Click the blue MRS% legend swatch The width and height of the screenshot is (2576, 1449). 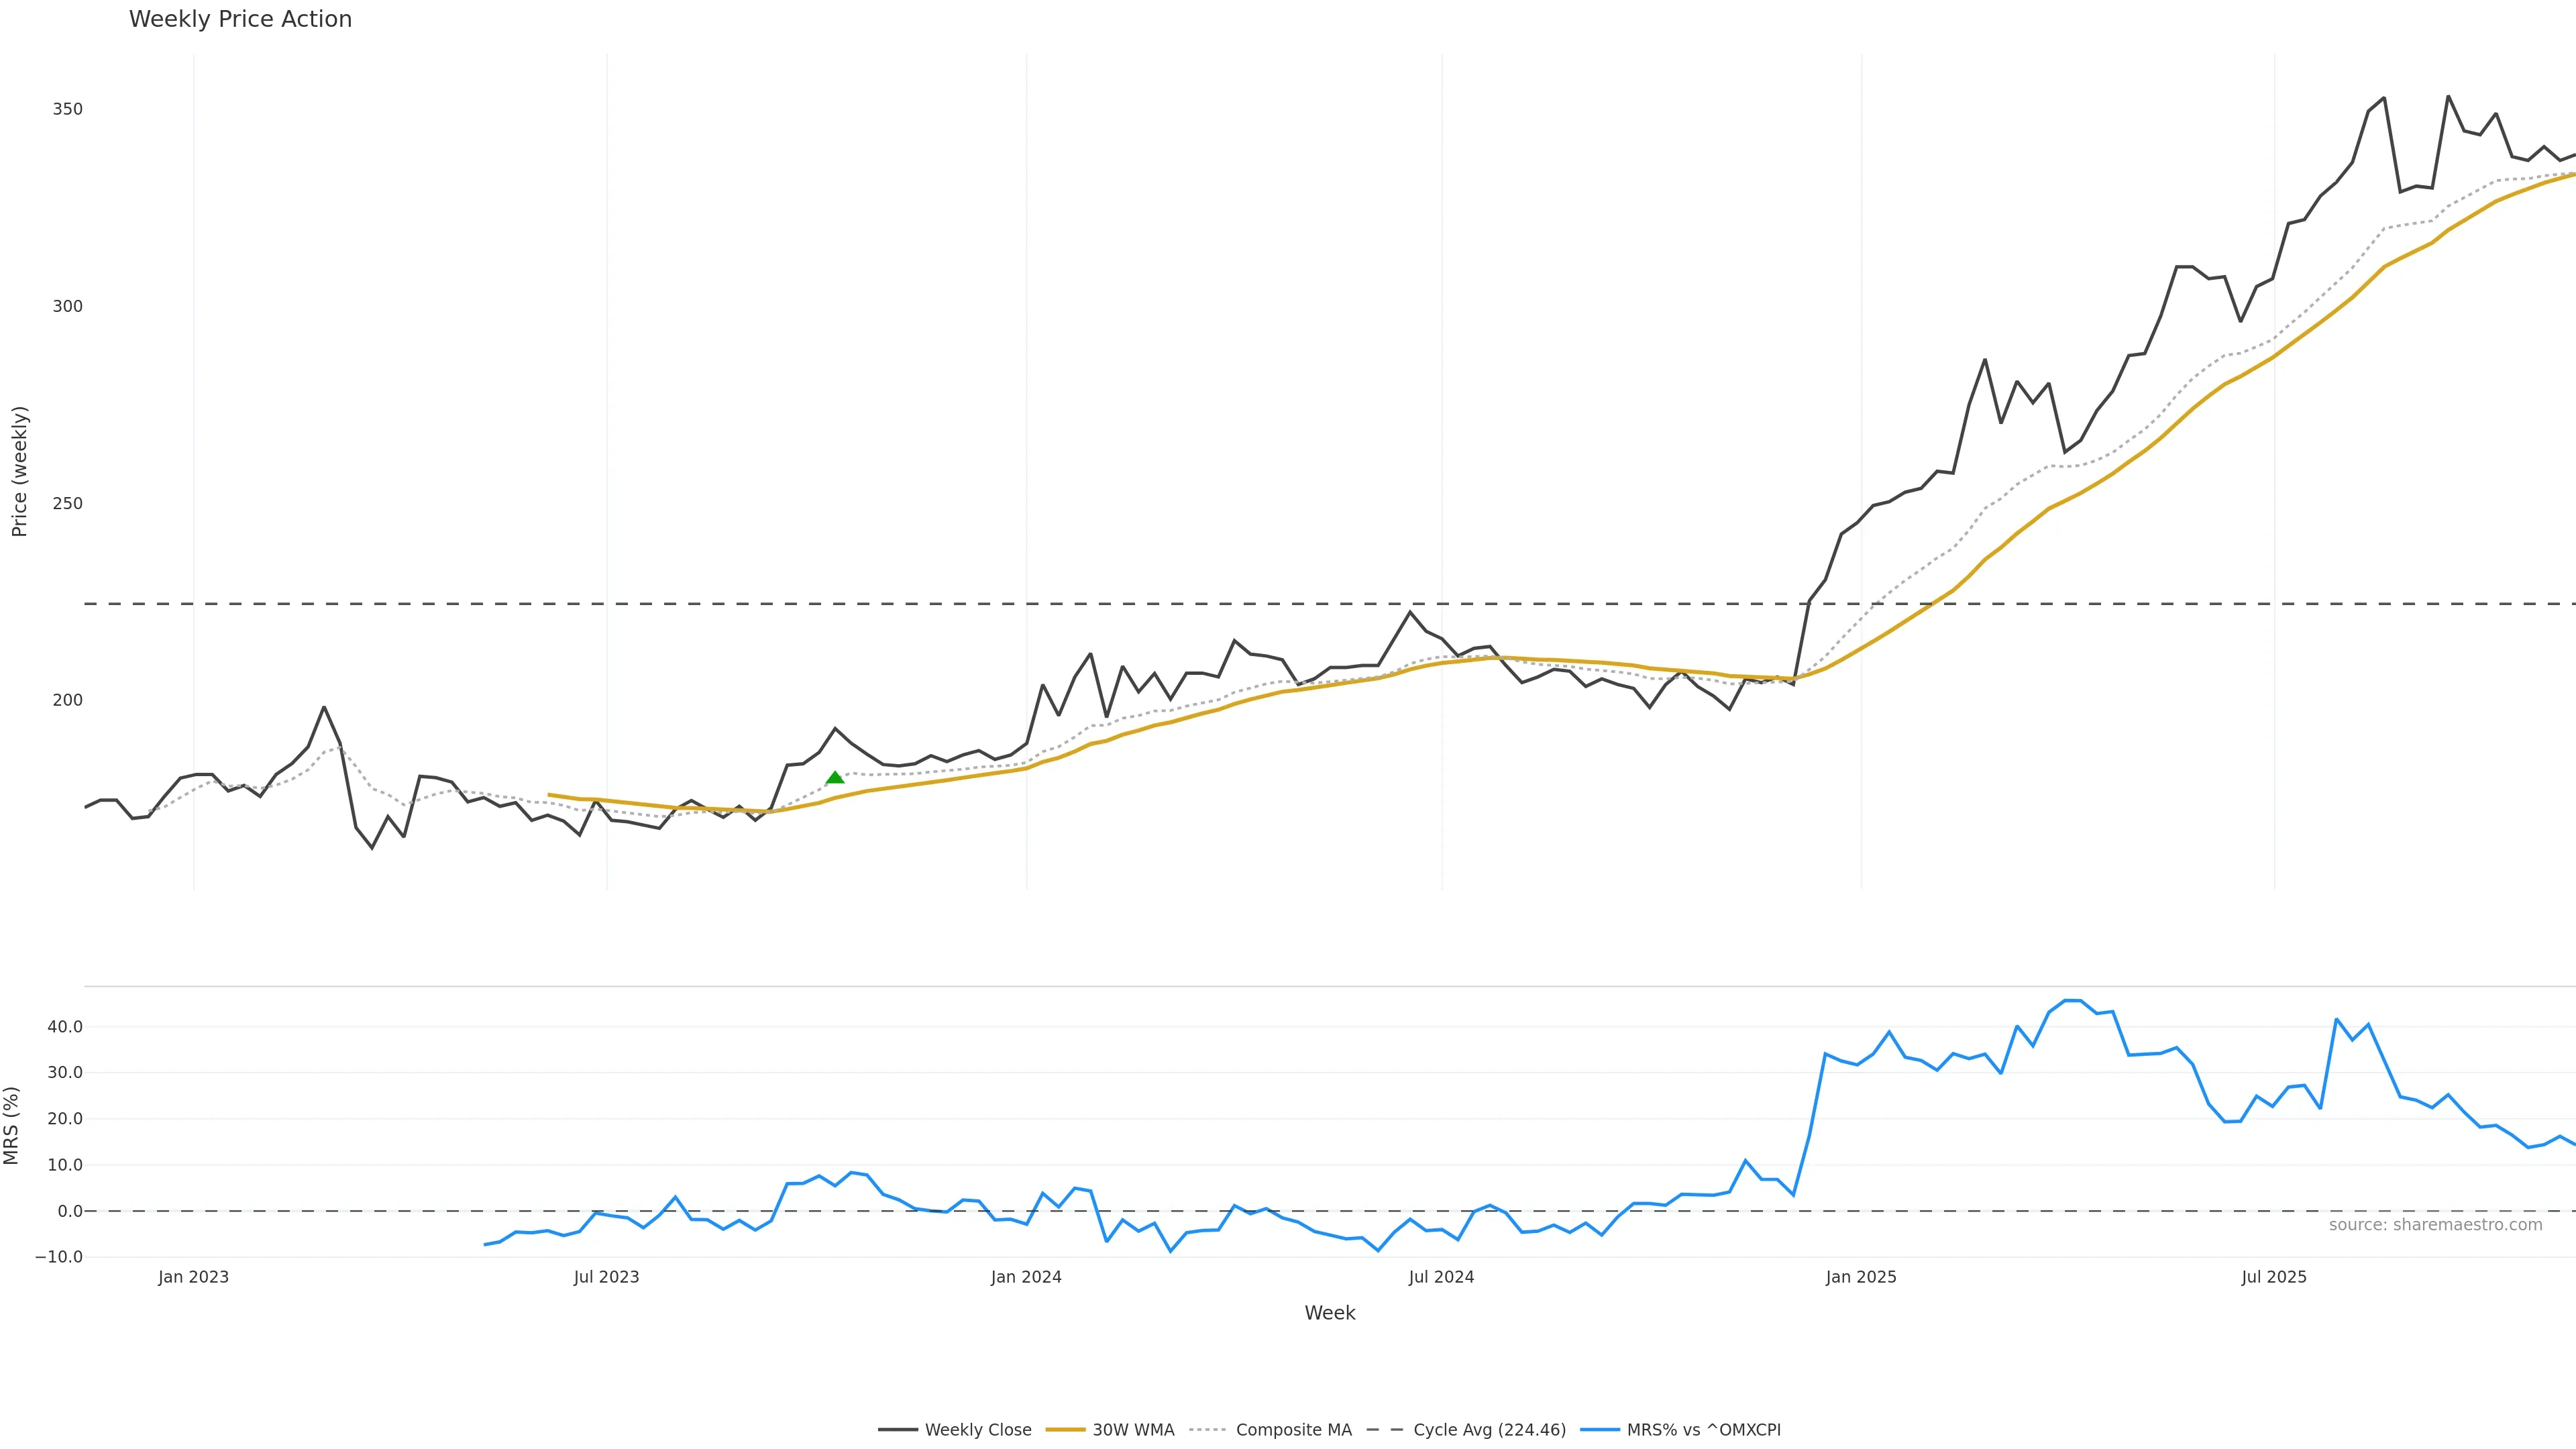click(x=1599, y=1430)
